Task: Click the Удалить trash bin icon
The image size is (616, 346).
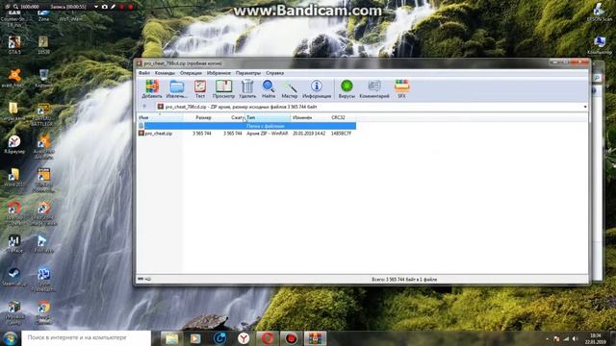Action: click(247, 88)
